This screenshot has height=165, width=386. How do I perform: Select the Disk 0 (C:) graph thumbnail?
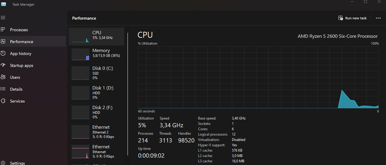pos(80,73)
